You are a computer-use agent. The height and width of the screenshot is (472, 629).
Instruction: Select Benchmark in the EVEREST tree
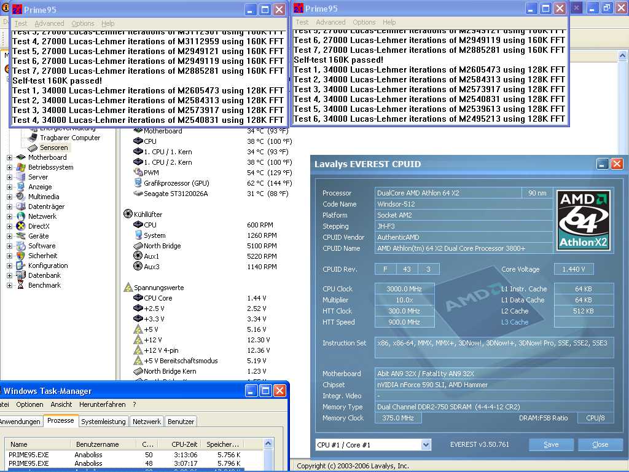(x=44, y=285)
